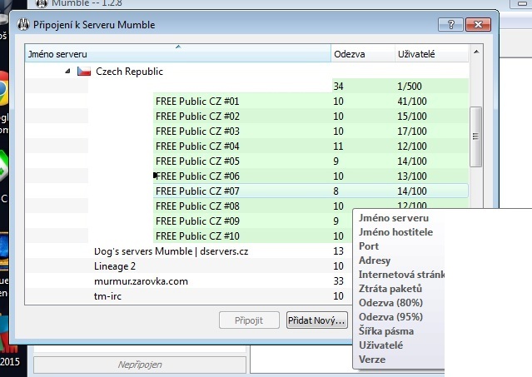Click the Czech Republic group label
The image size is (532, 377).
[x=129, y=72]
